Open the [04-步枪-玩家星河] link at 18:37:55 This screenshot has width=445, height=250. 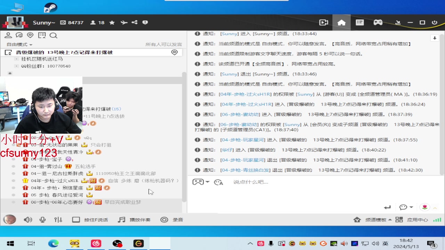pyautogui.click(x=243, y=140)
